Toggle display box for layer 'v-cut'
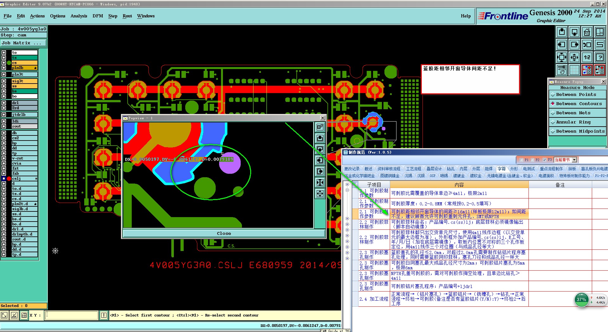The image size is (608, 332). pos(4,158)
